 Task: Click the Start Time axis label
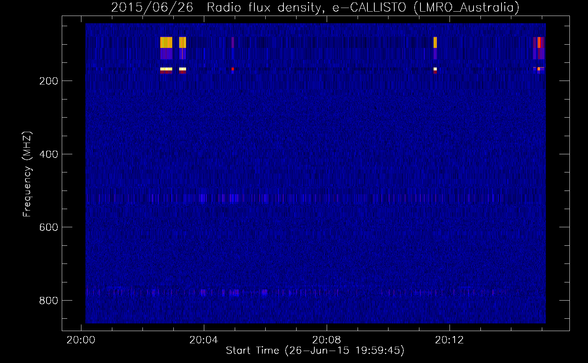coord(315,351)
